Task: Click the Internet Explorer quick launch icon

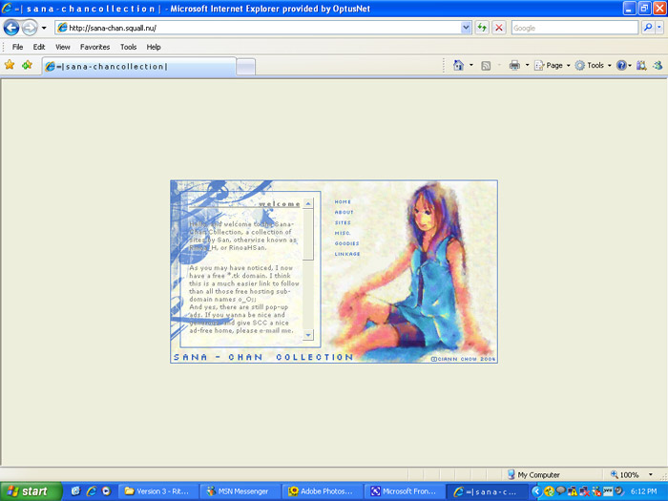Action: 92,491
